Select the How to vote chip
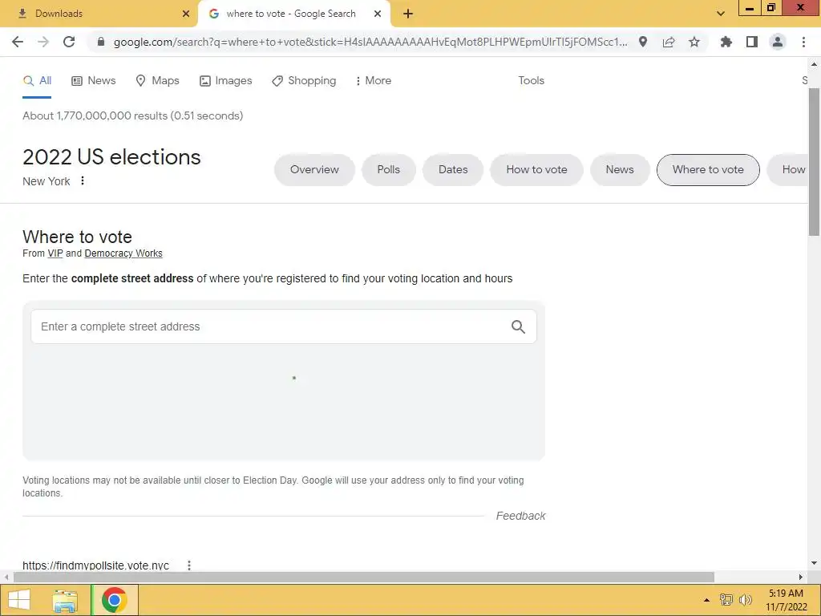821x616 pixels. click(x=536, y=170)
